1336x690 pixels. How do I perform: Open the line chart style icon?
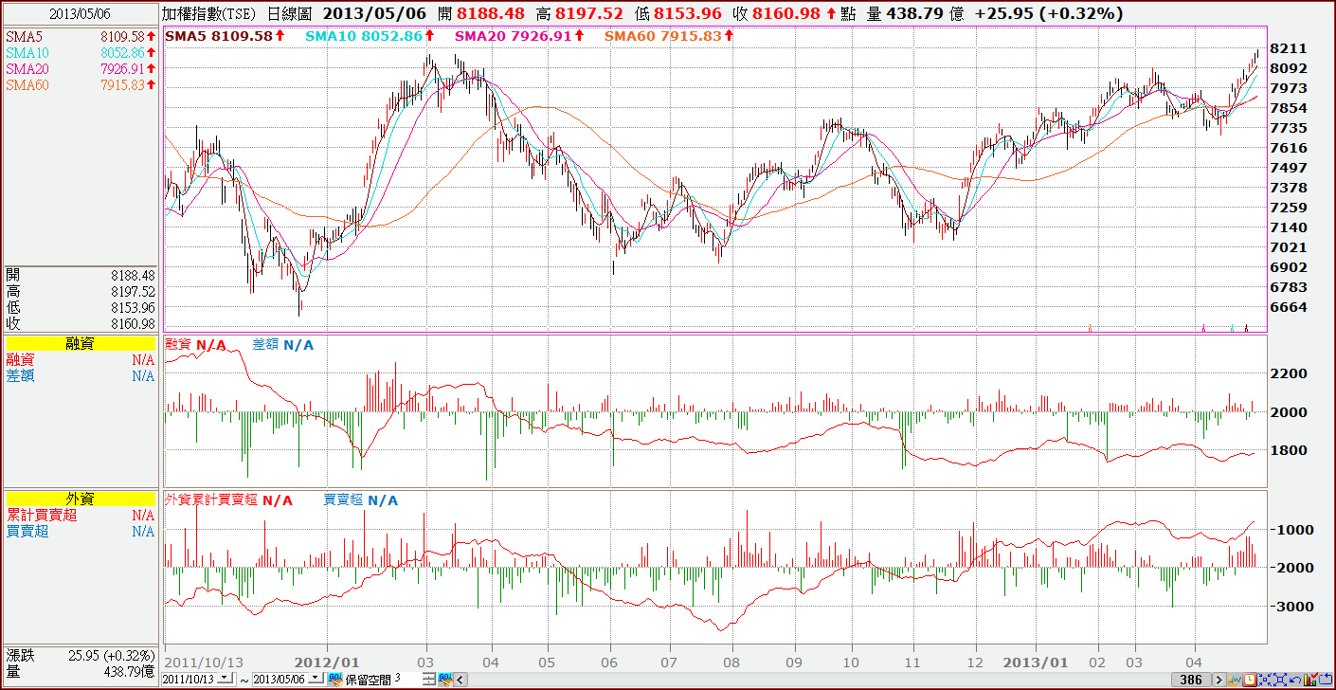(1234, 680)
